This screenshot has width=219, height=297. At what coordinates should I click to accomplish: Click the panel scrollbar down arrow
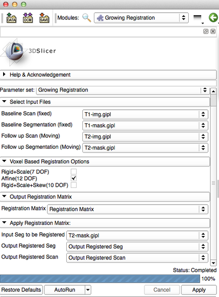[x=213, y=263]
